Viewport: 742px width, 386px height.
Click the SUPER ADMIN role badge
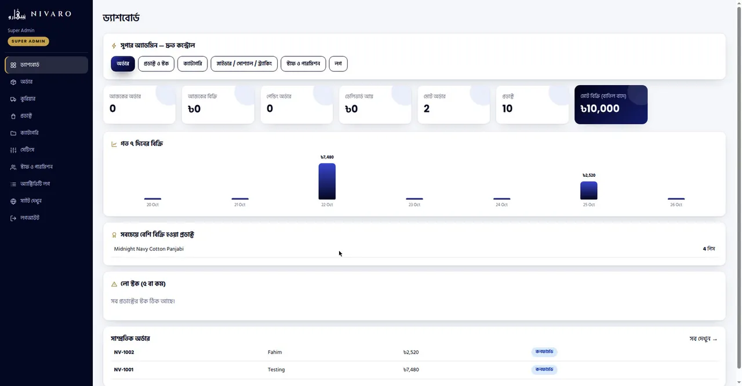tap(28, 41)
